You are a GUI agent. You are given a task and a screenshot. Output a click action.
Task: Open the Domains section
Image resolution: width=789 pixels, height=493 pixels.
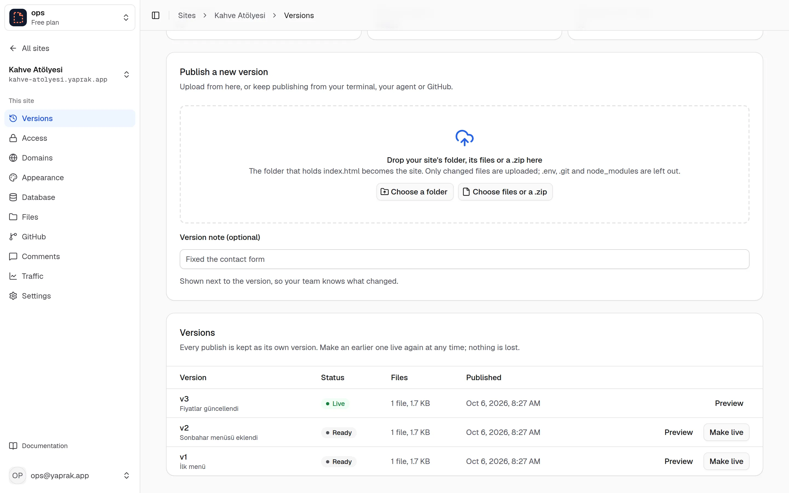click(x=70, y=158)
